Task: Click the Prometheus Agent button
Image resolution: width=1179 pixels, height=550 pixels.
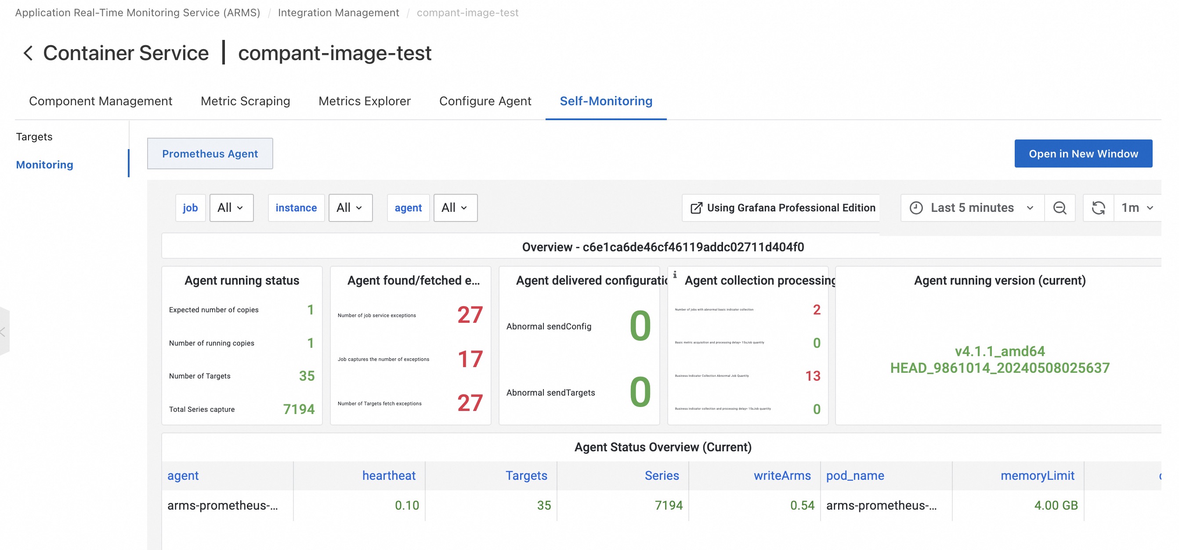Action: [x=210, y=154]
